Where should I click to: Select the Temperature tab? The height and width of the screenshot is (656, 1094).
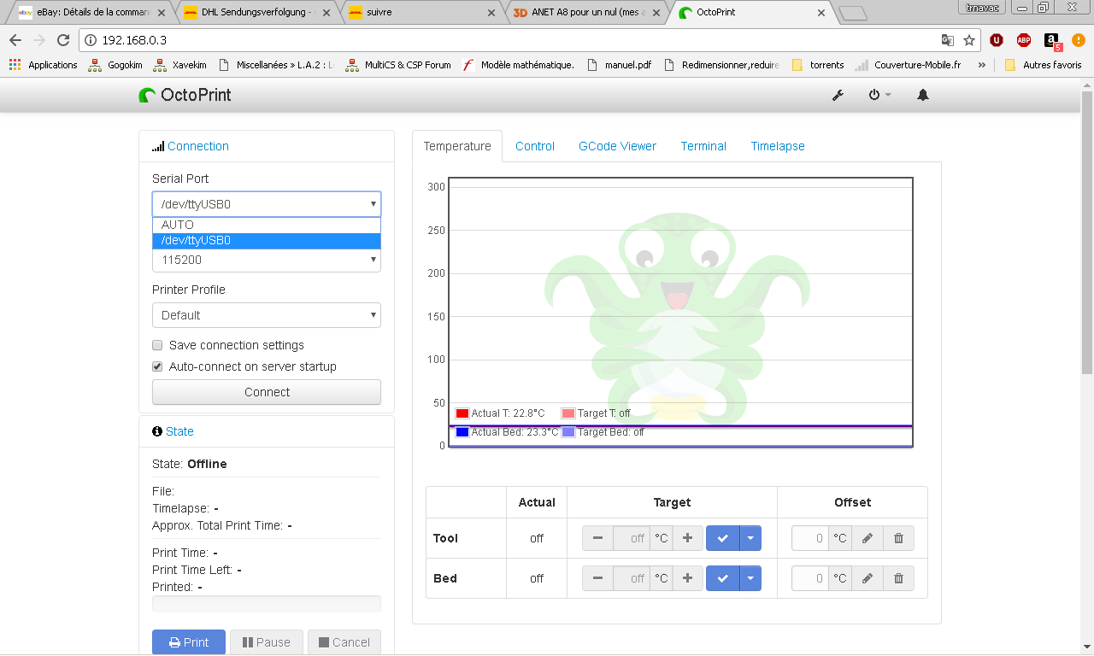tap(457, 146)
